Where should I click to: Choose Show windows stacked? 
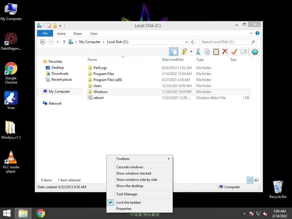tap(143, 173)
